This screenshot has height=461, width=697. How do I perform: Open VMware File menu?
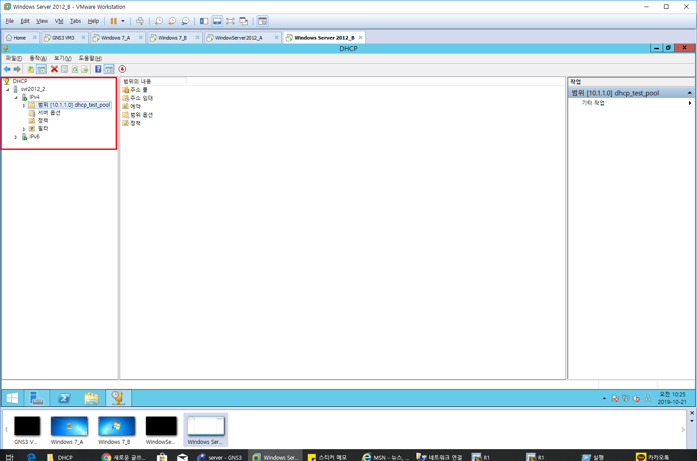click(10, 21)
